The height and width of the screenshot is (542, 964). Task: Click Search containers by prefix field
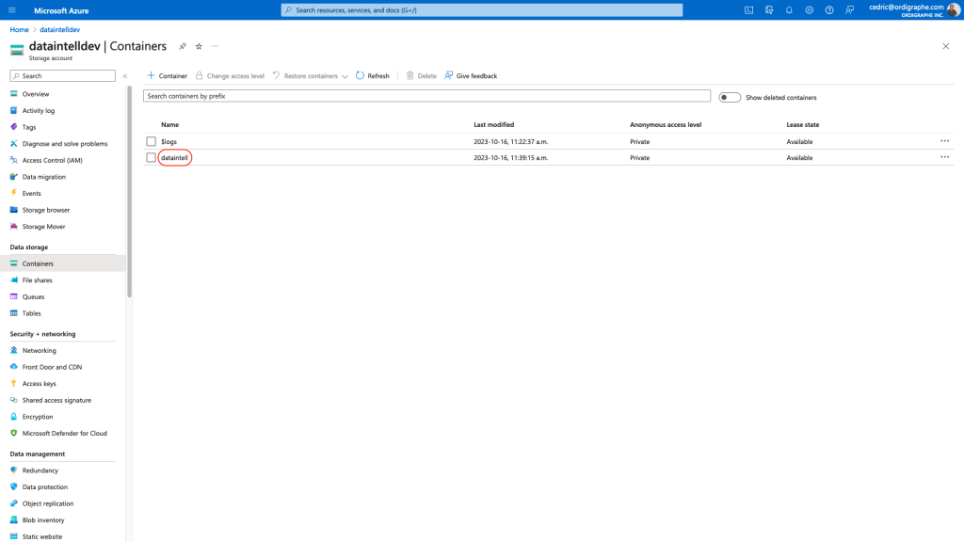pos(426,97)
